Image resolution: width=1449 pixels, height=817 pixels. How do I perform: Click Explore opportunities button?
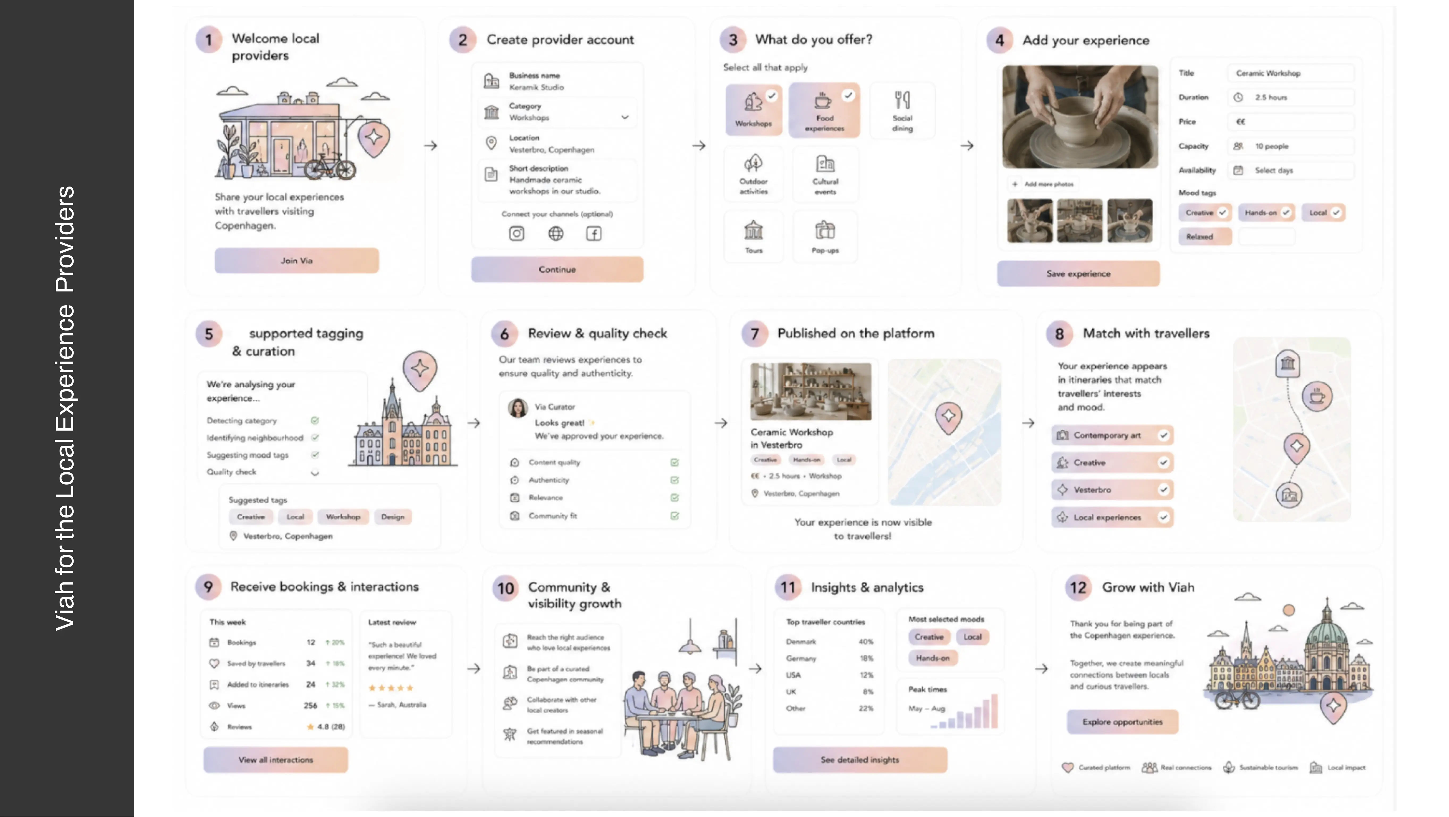click(x=1122, y=722)
